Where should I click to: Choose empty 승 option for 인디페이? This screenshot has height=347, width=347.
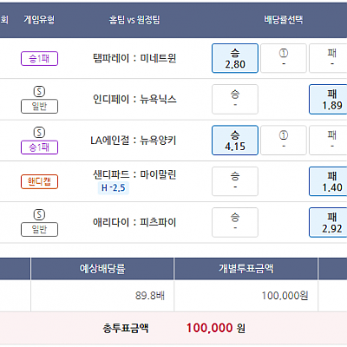click(235, 99)
